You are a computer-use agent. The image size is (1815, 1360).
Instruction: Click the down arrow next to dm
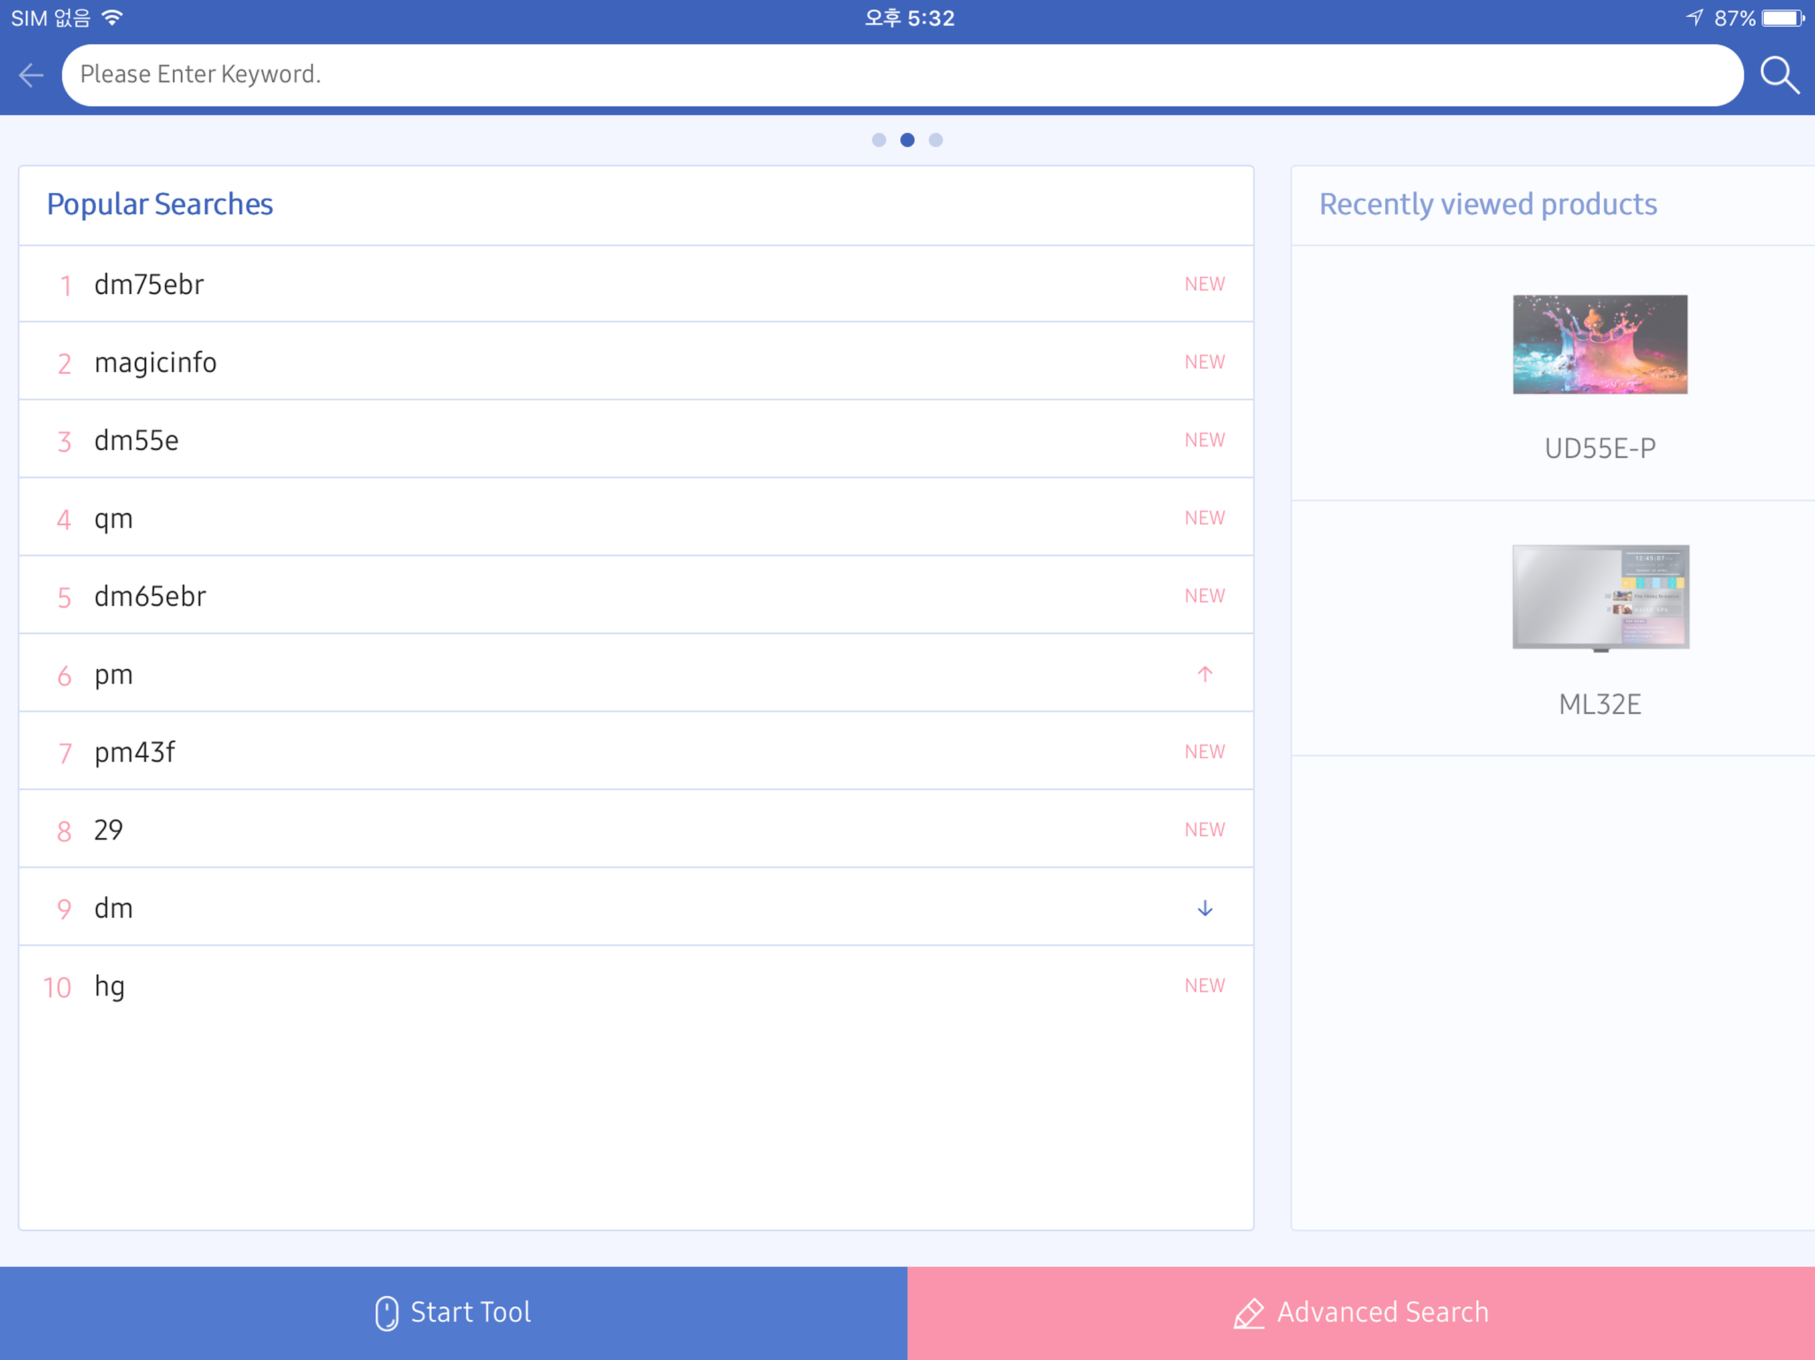[1204, 908]
